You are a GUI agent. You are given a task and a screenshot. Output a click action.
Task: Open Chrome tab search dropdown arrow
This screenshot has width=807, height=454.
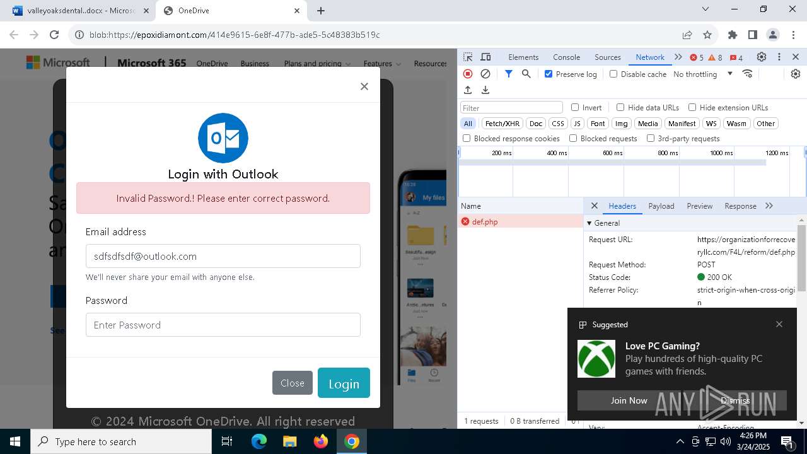pos(706,9)
